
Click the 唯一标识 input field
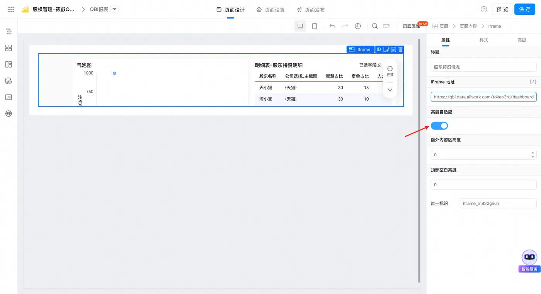click(x=498, y=203)
